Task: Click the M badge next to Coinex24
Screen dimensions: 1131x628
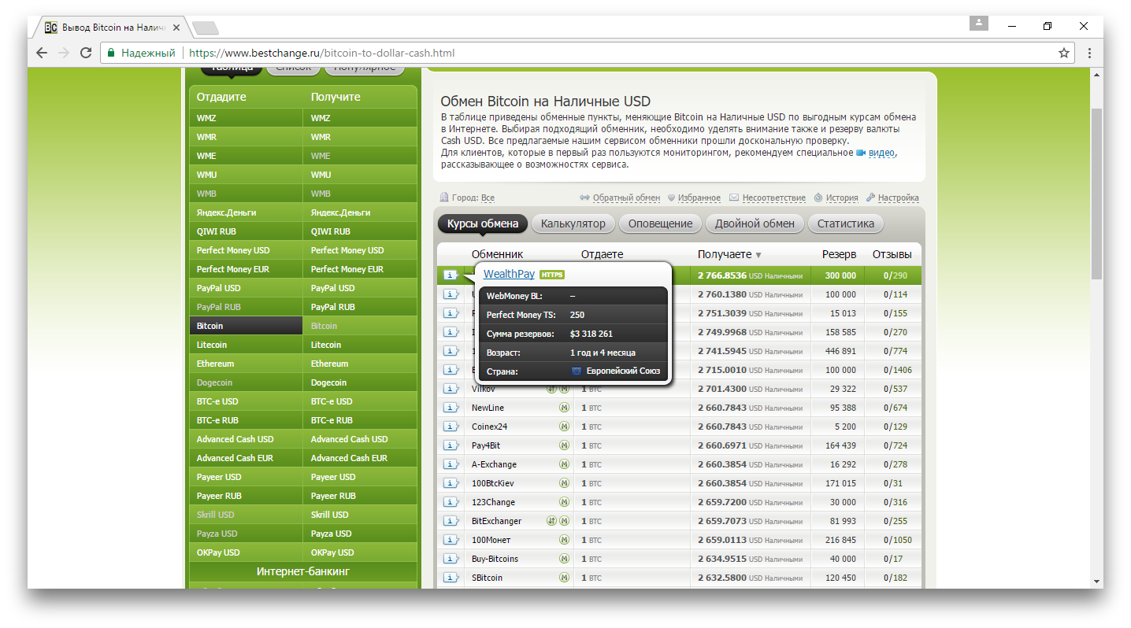Action: click(x=564, y=427)
